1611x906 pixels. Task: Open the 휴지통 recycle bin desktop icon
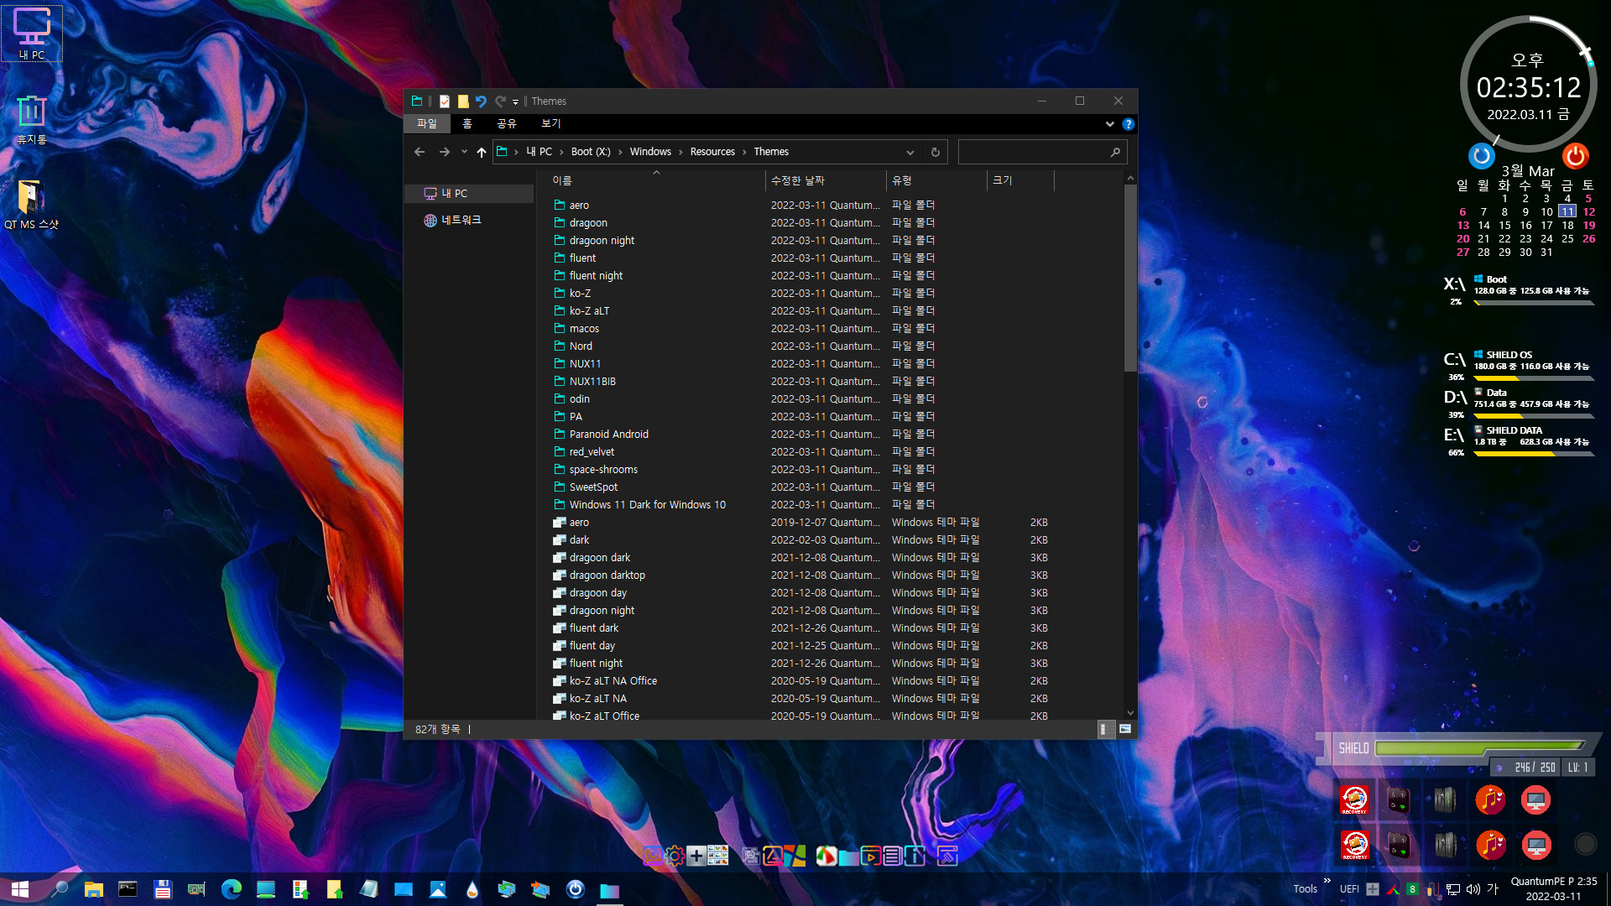pyautogui.click(x=32, y=120)
